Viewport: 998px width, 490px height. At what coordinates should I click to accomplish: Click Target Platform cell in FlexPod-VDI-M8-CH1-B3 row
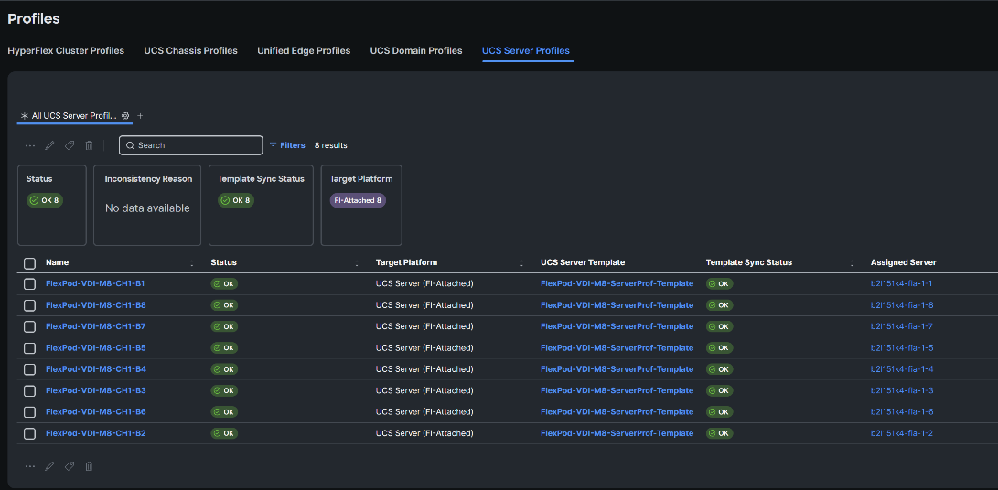tap(424, 390)
